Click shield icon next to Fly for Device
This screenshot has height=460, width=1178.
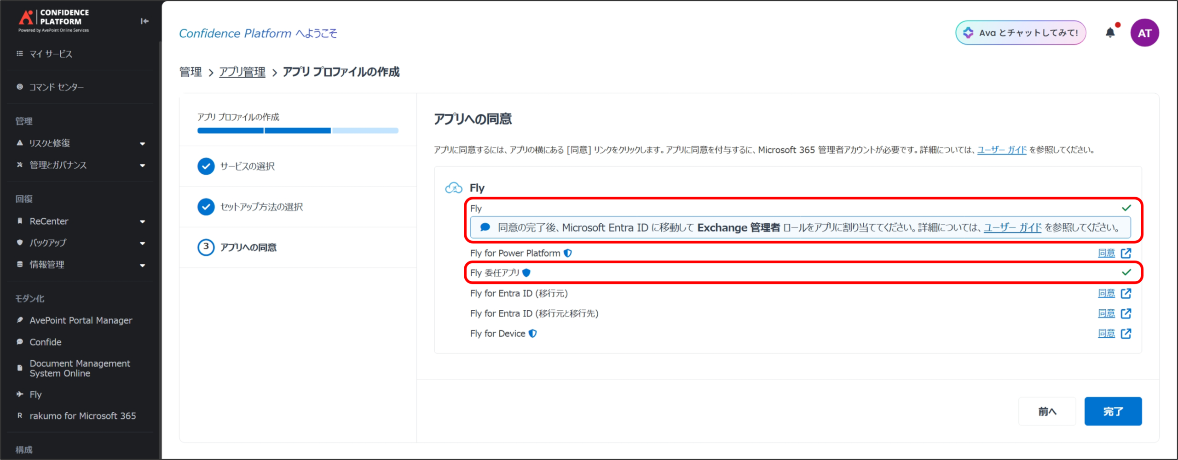point(532,334)
